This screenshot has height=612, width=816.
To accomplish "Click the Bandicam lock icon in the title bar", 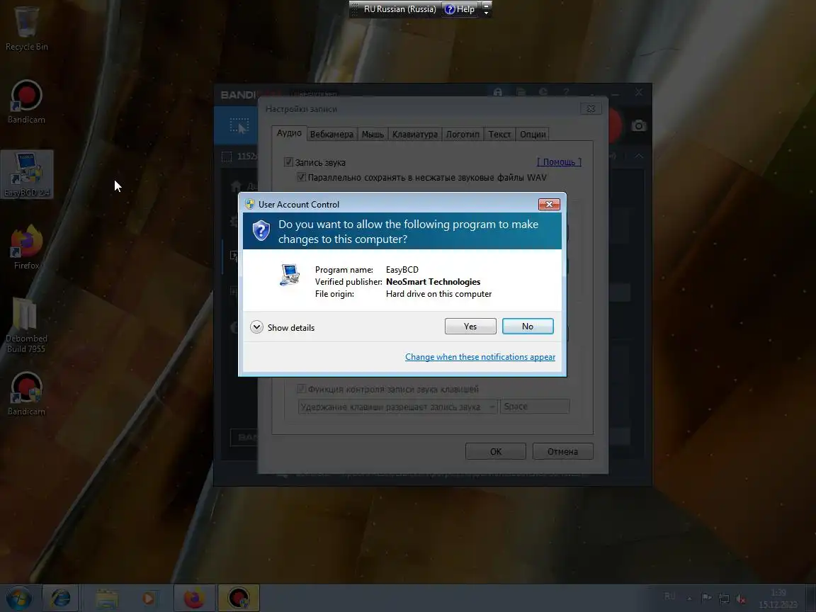I will coord(498,92).
